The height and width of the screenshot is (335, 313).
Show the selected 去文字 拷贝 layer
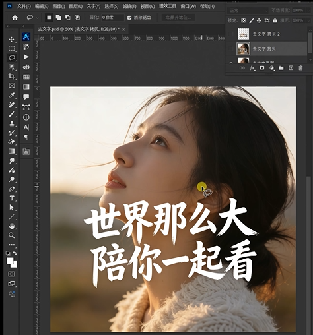point(230,49)
